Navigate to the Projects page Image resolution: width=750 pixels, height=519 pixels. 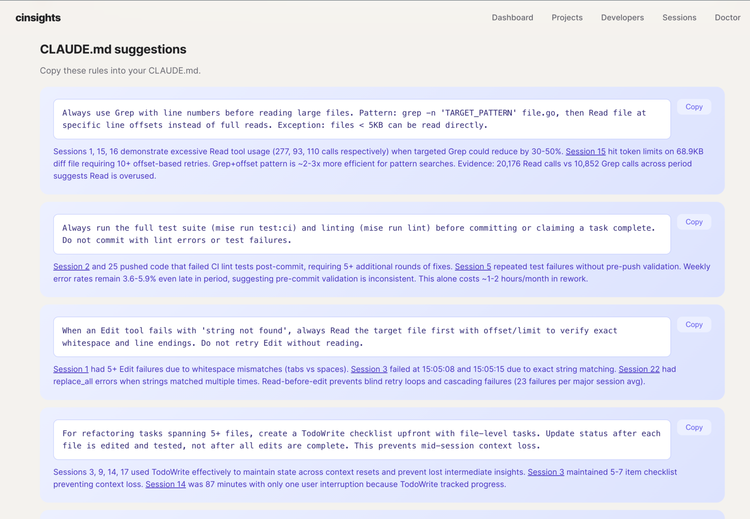(567, 17)
